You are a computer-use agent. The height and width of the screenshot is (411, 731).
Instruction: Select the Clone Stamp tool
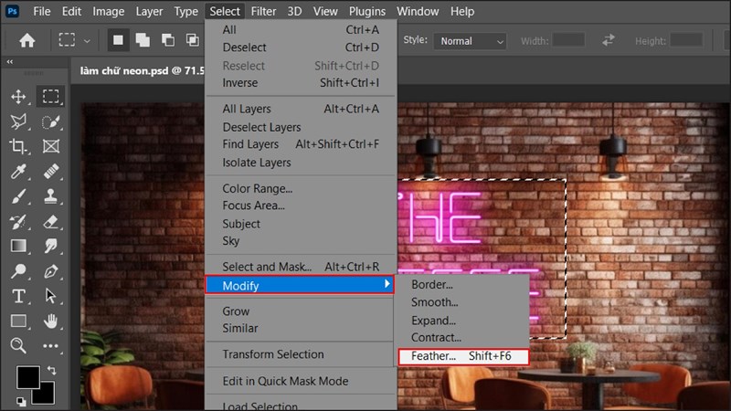pyautogui.click(x=51, y=196)
